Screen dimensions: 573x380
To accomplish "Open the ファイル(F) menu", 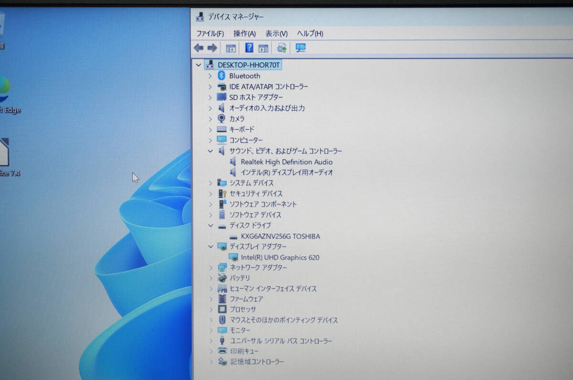I will 210,33.
